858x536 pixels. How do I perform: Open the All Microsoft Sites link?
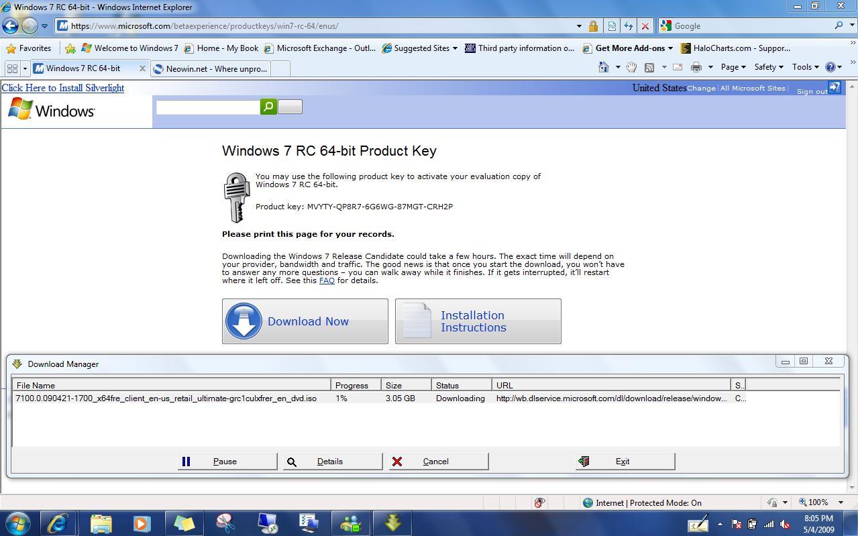[x=753, y=89]
